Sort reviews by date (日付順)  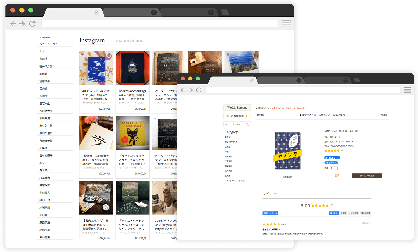334,213
